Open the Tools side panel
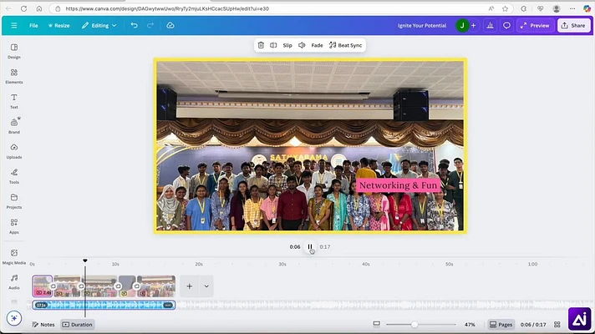This screenshot has width=595, height=334. (x=14, y=176)
